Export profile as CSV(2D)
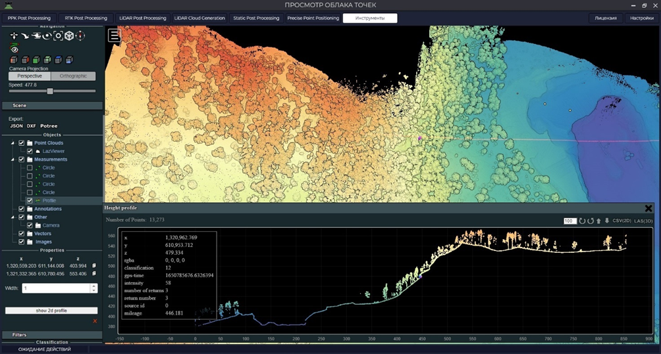This screenshot has height=354, width=661. (621, 221)
